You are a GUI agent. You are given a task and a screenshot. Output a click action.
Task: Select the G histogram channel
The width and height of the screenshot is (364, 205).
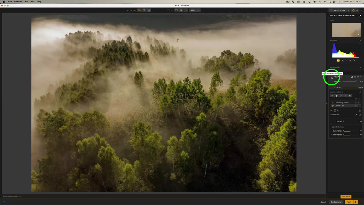[x=346, y=60]
